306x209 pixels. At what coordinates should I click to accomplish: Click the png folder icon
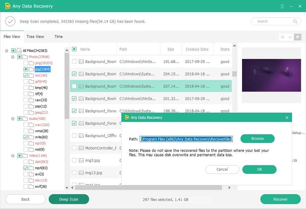(x=31, y=63)
